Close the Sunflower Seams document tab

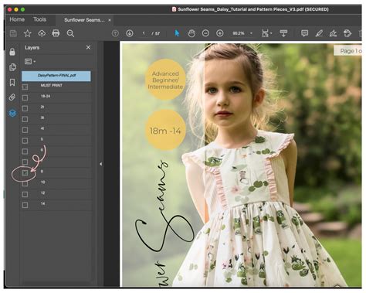click(x=110, y=20)
